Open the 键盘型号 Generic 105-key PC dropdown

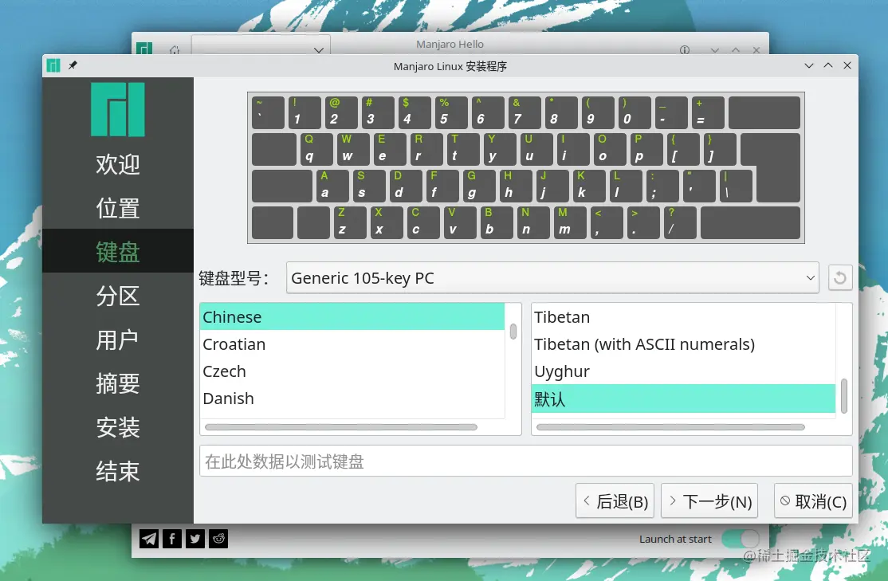(552, 277)
